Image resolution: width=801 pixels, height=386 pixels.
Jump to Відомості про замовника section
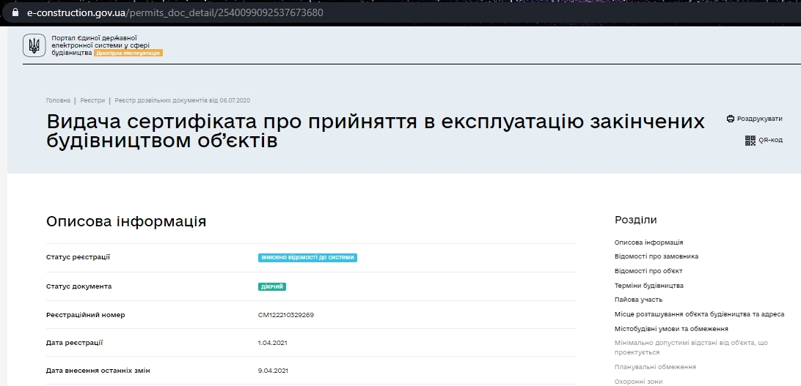pyautogui.click(x=656, y=256)
